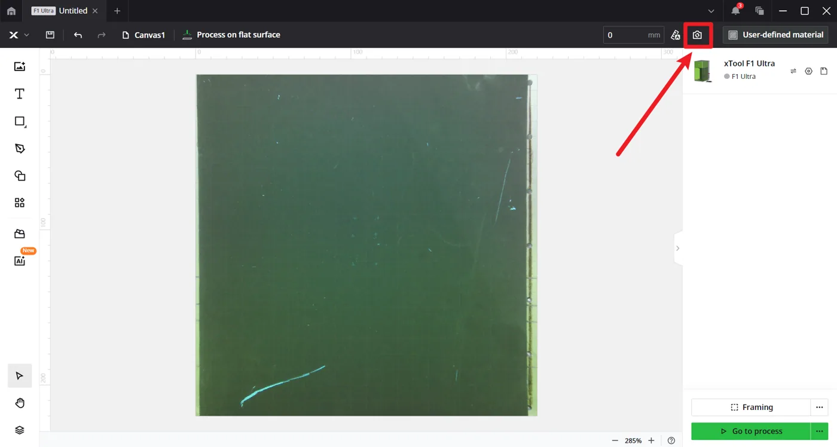Open the xTool logo dropdown menu
This screenshot has width=837, height=447.
coord(19,35)
